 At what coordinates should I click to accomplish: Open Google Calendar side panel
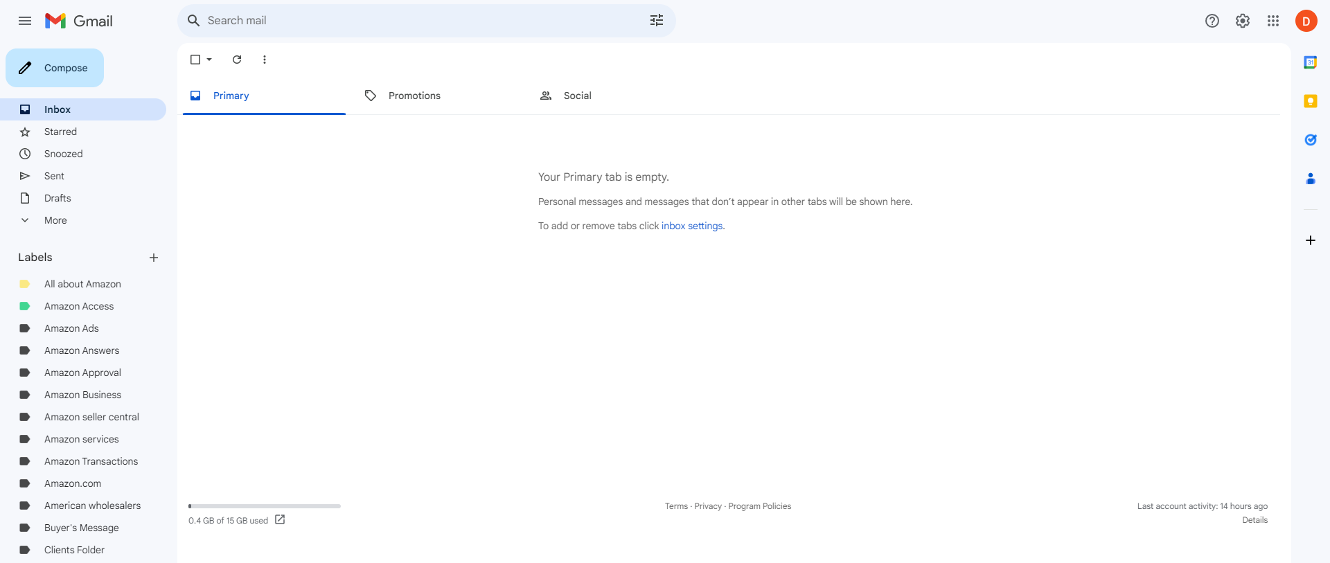click(1311, 62)
